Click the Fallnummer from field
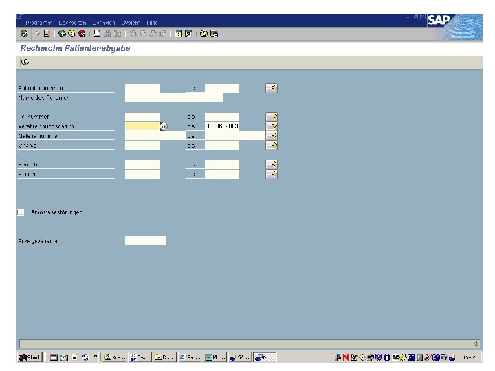 142,117
